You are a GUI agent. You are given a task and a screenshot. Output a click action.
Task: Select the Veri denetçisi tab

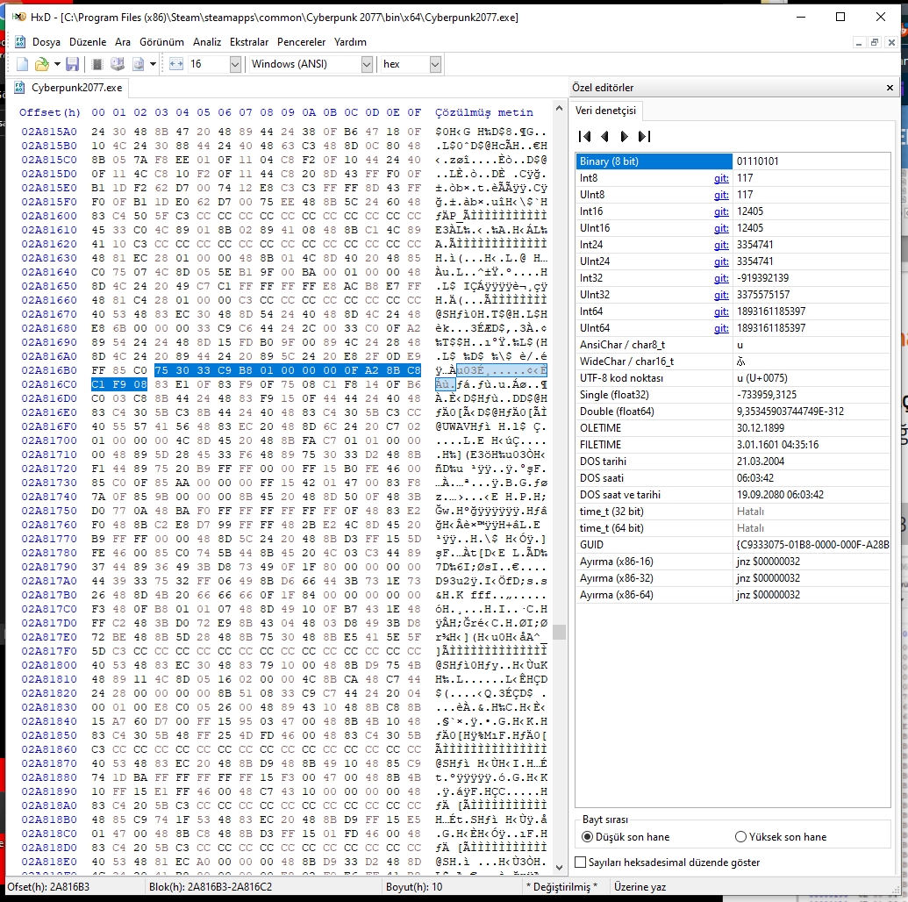click(x=605, y=110)
